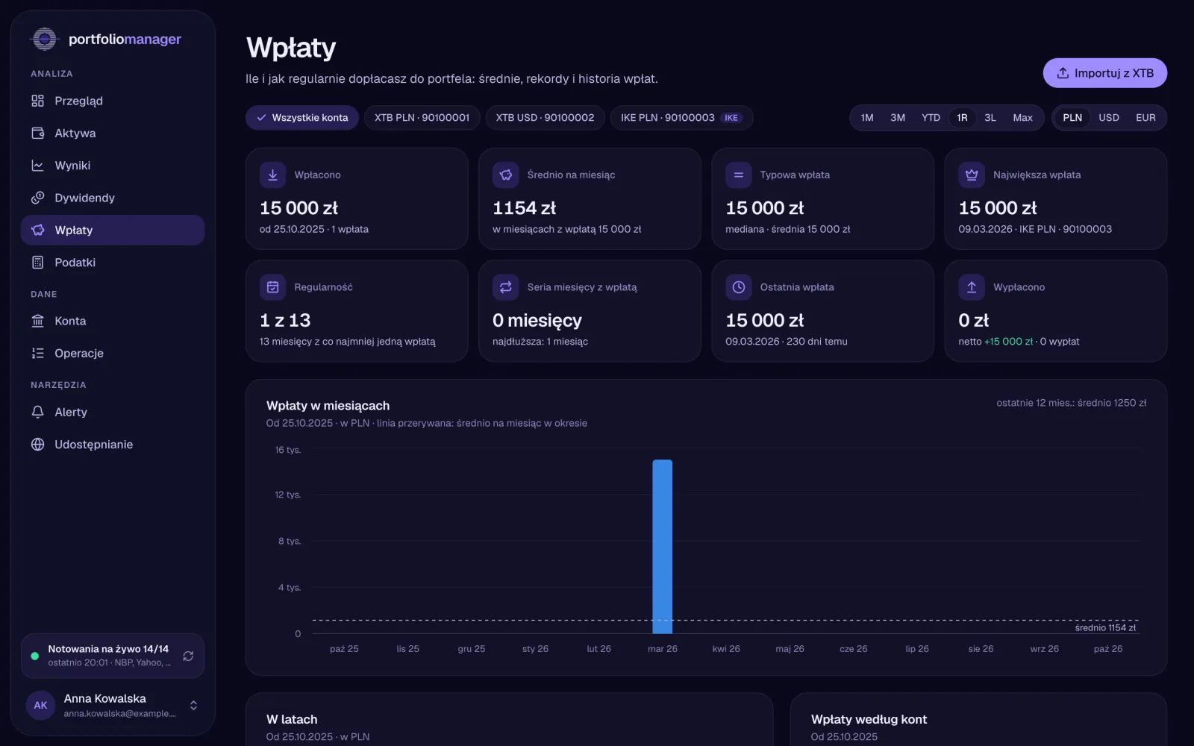This screenshot has height=746, width=1194.
Task: Click the AK user avatar
Action: coord(40,705)
